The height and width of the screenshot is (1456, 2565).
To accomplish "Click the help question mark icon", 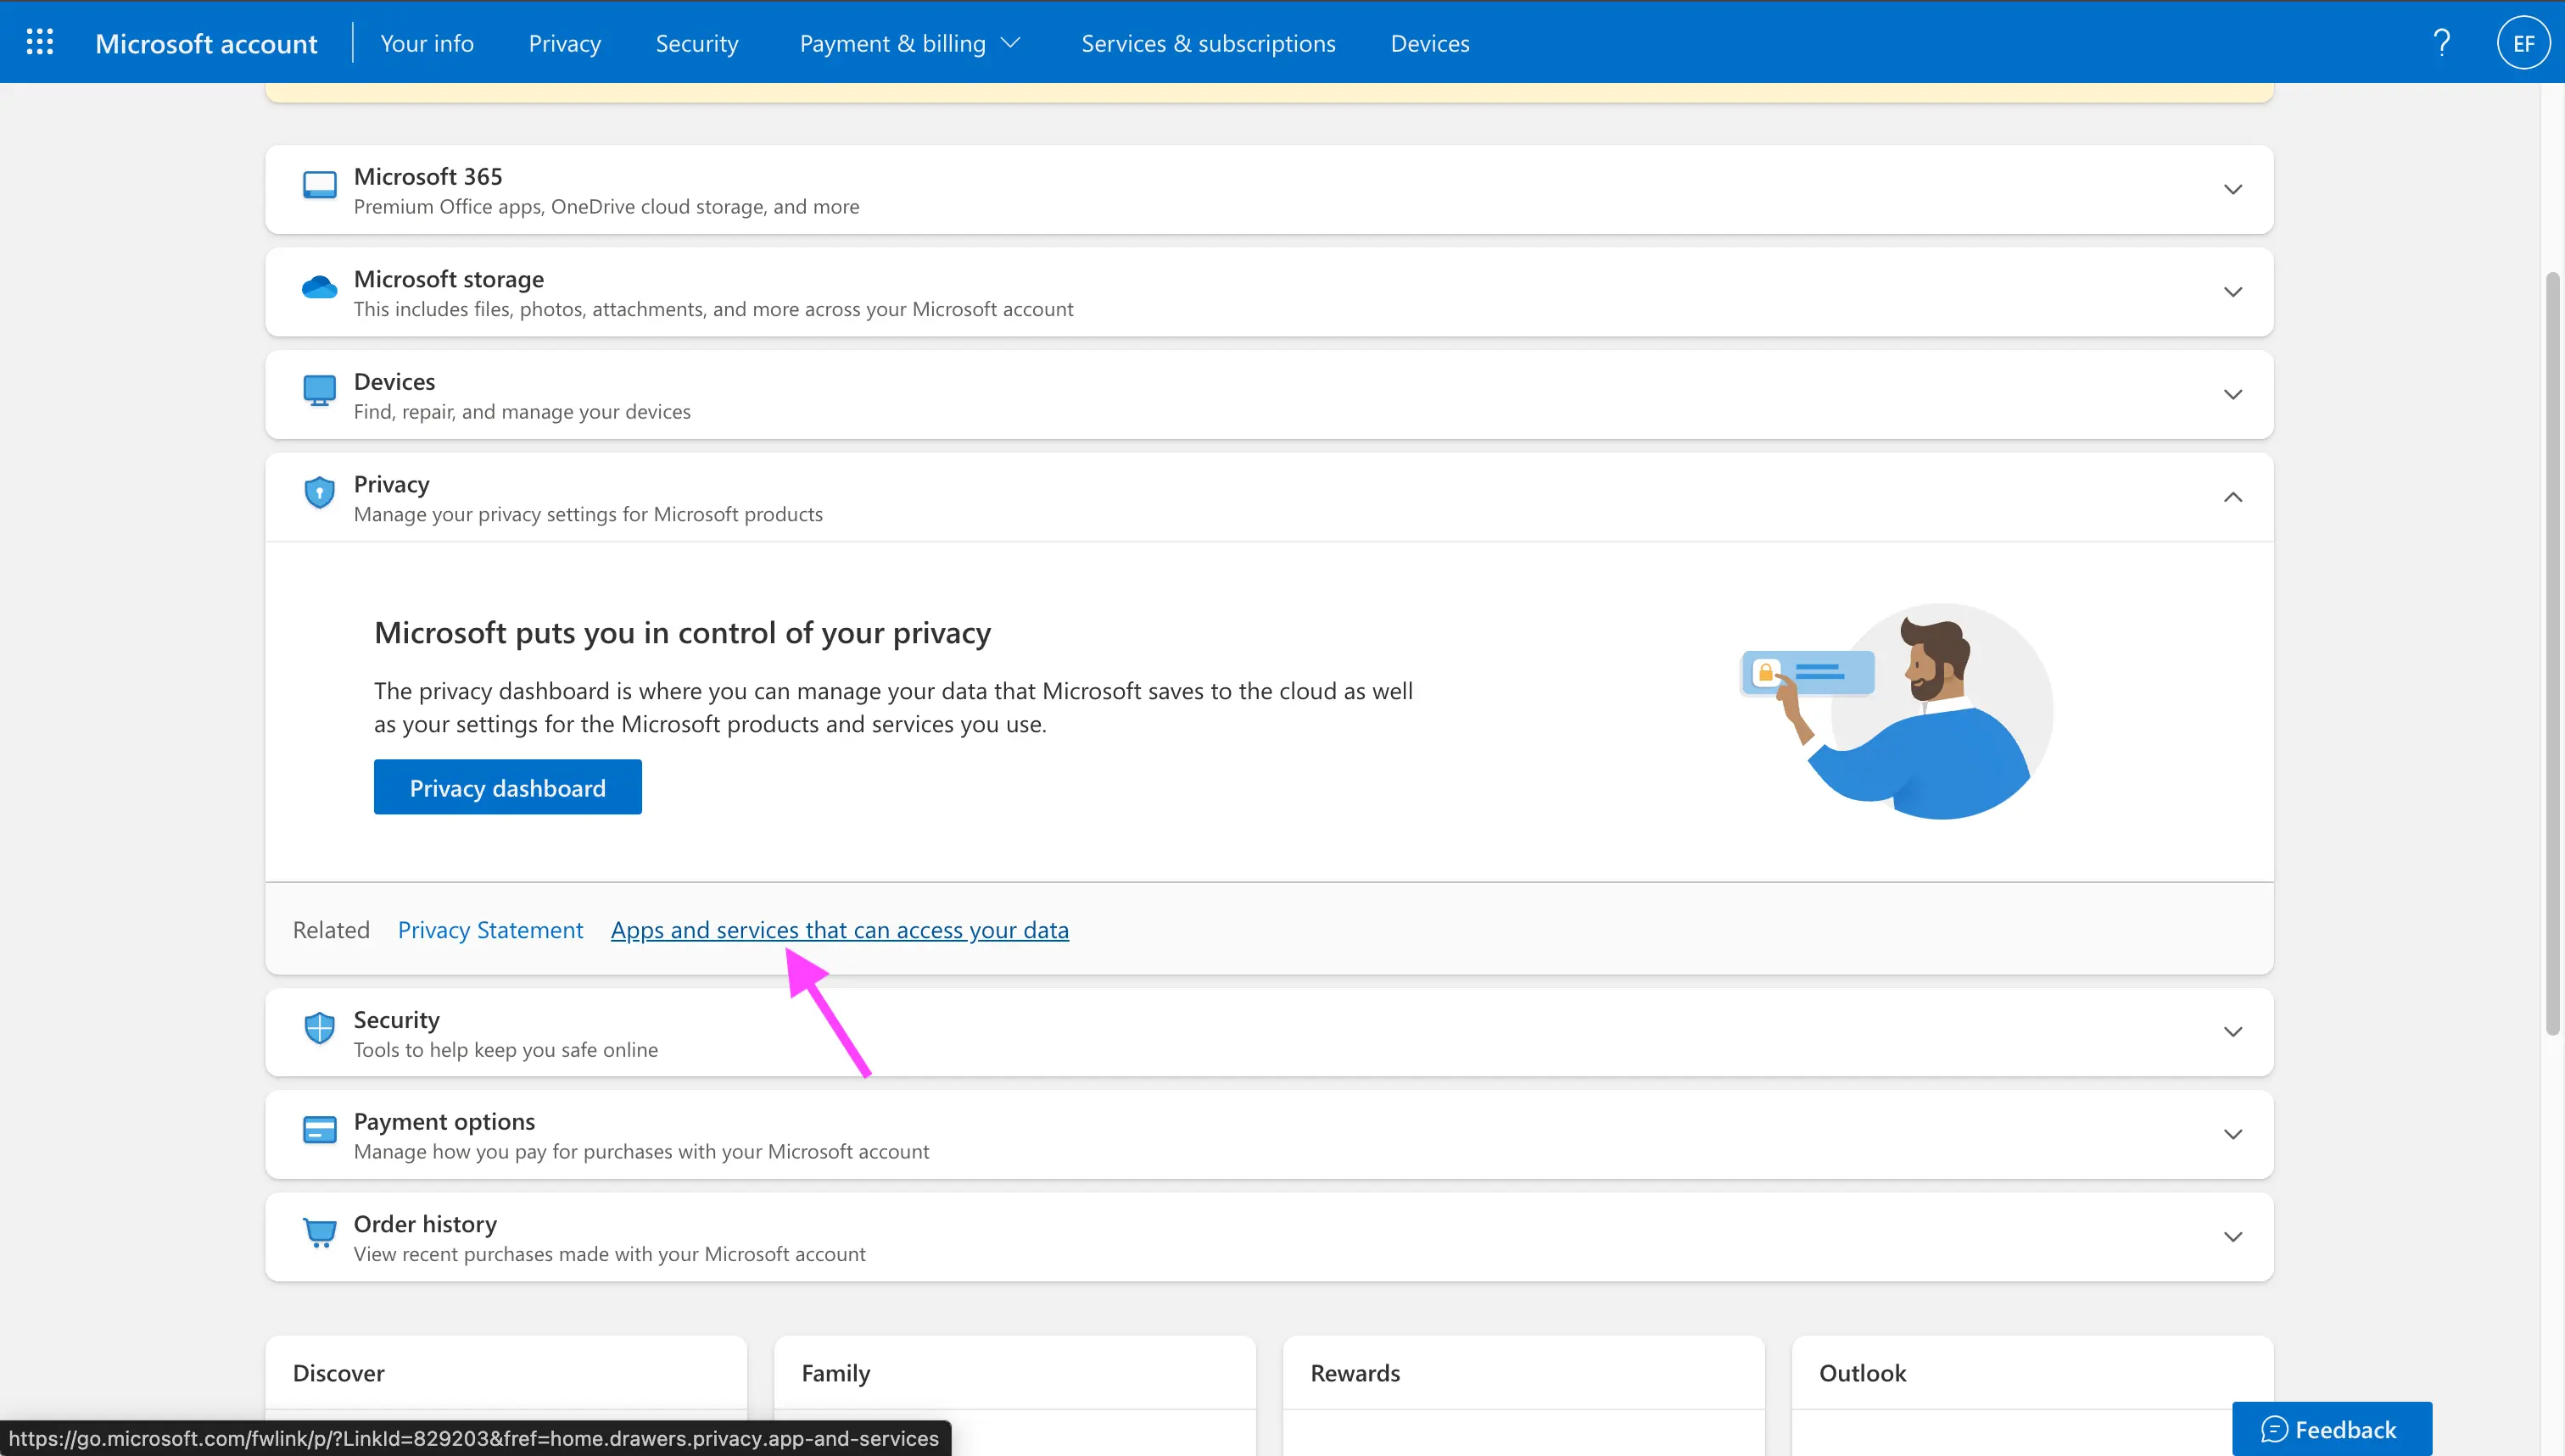I will (2440, 42).
